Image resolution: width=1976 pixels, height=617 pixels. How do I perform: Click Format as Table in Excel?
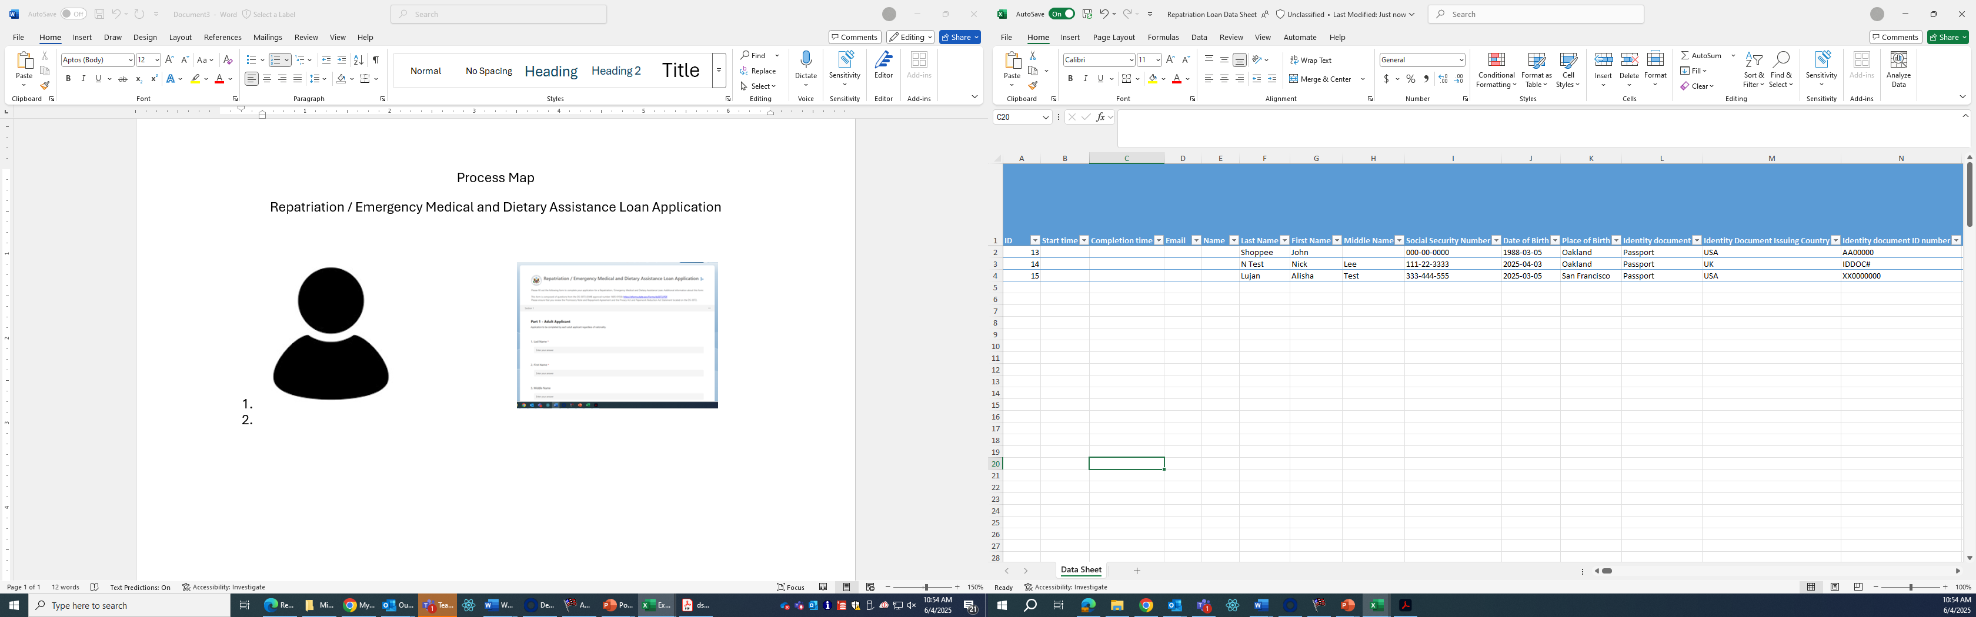pos(1536,69)
